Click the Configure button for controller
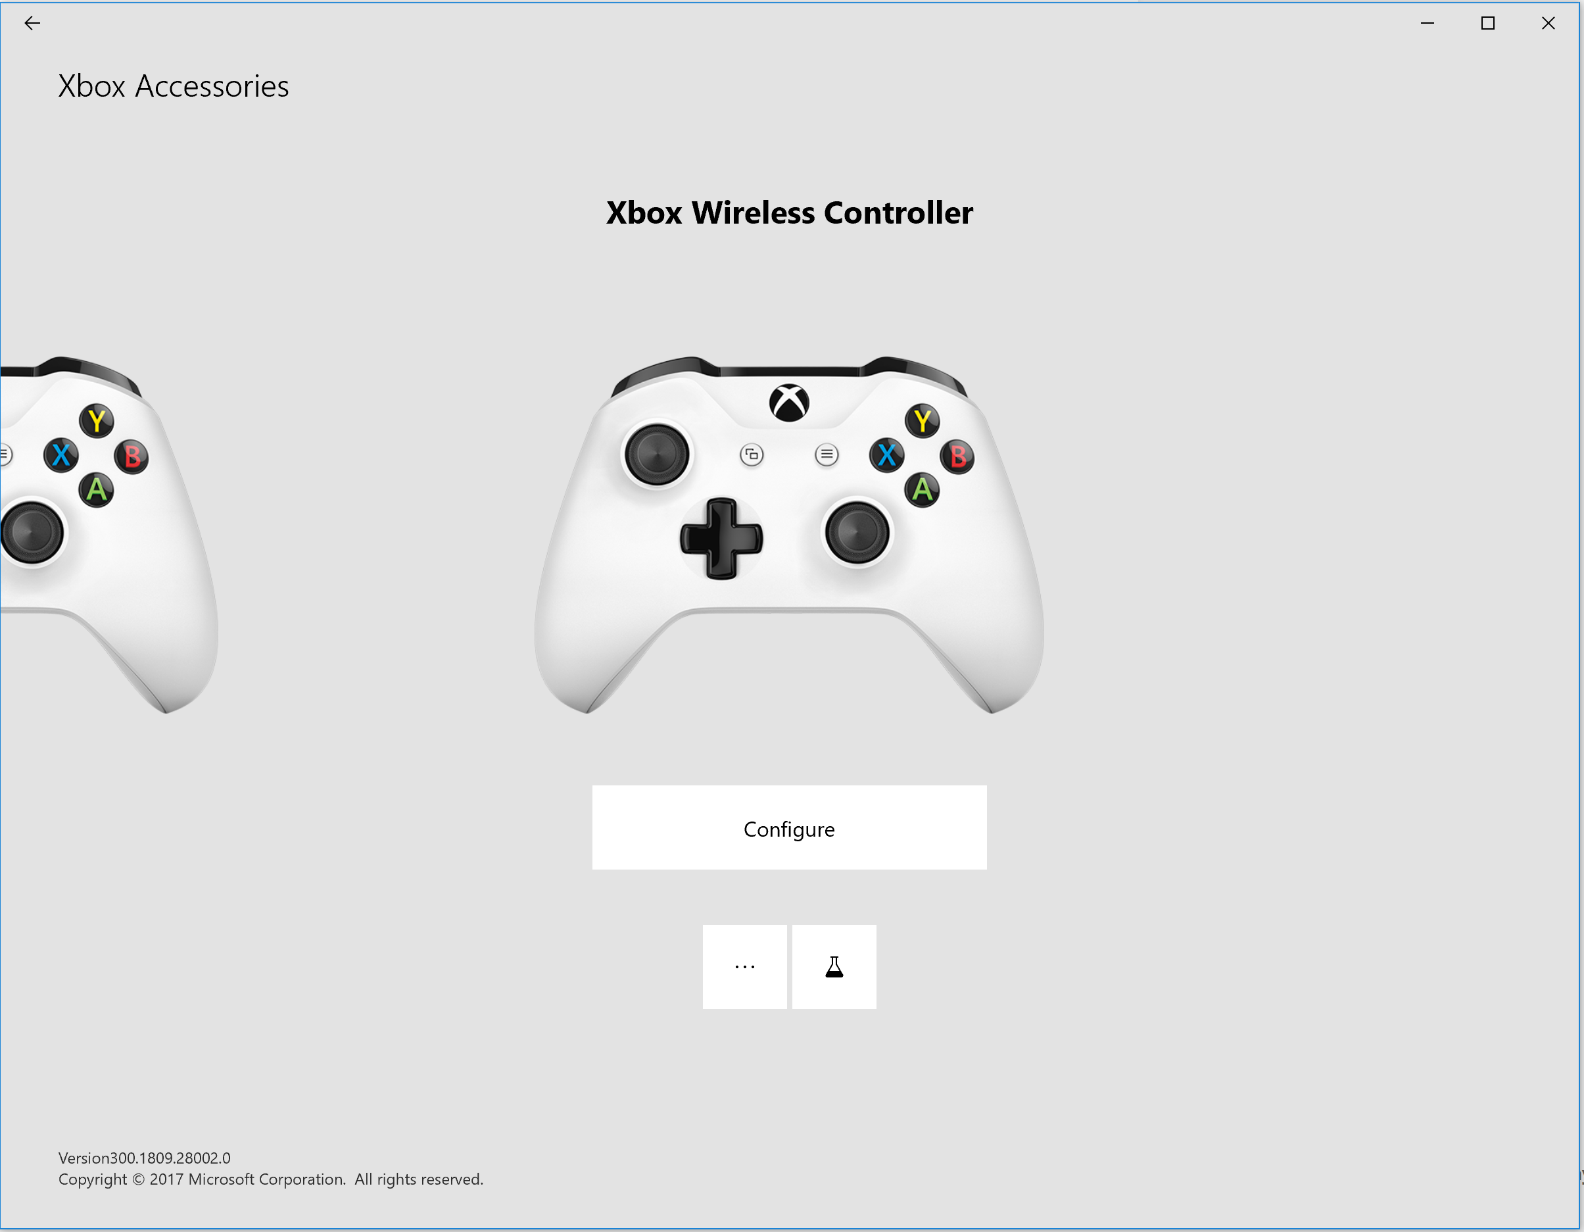Viewport: 1584px width, 1232px height. pyautogui.click(x=790, y=829)
